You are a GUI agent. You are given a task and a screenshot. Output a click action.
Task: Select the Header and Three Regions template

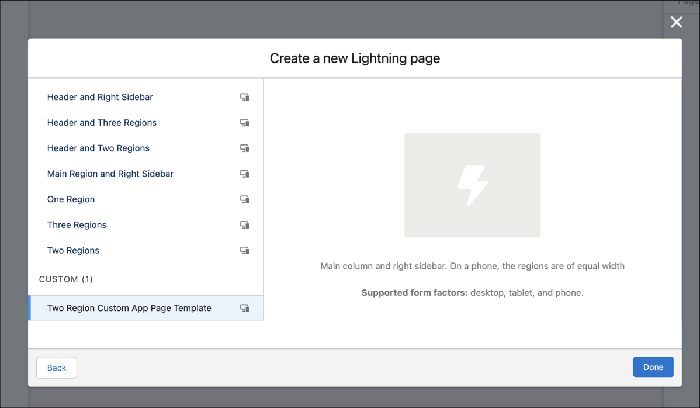102,123
